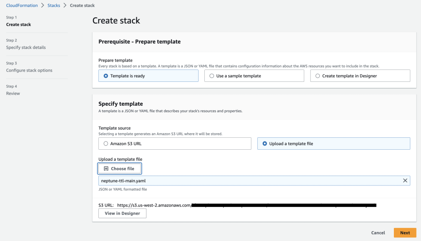Select Upload a template file source
Screen dimensions: 421x241
[x=265, y=143]
